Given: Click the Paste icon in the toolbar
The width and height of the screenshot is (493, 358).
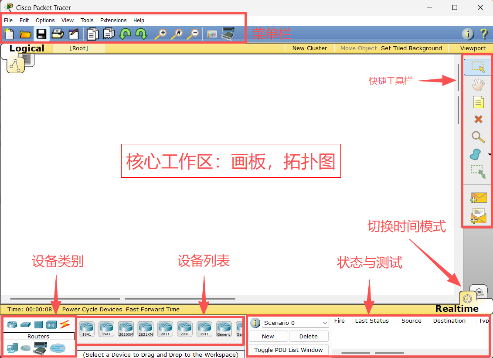Looking at the screenshot, I should (x=109, y=34).
